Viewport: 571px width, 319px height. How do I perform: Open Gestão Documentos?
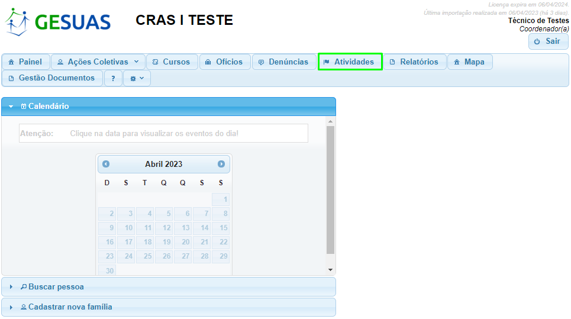tap(53, 78)
